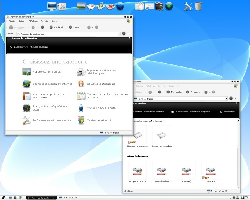Click Dossiers in Panneau de configuration toolbar

pos(76,27)
